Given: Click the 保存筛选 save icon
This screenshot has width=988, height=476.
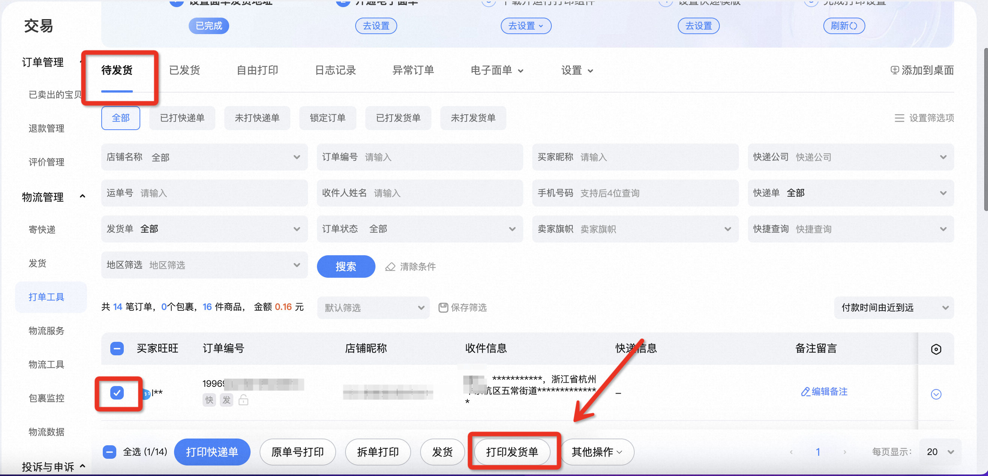Looking at the screenshot, I should (443, 308).
